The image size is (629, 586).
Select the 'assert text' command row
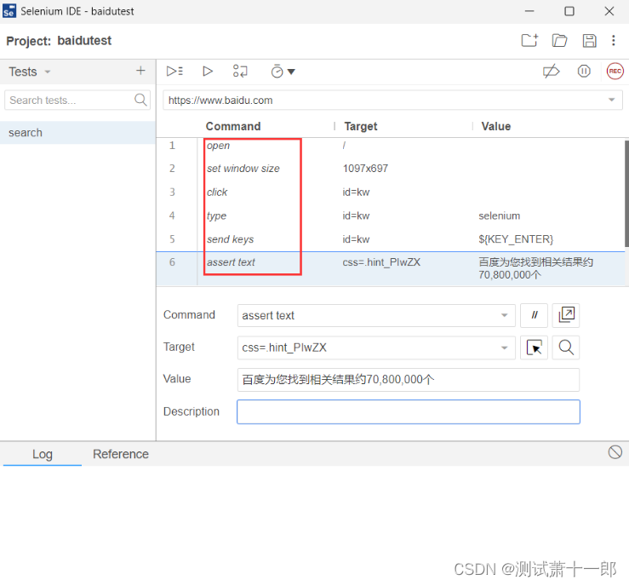point(391,268)
